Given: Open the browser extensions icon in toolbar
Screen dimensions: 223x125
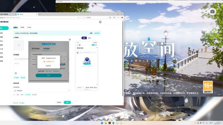Looking at the screenshot, I should (114, 18).
